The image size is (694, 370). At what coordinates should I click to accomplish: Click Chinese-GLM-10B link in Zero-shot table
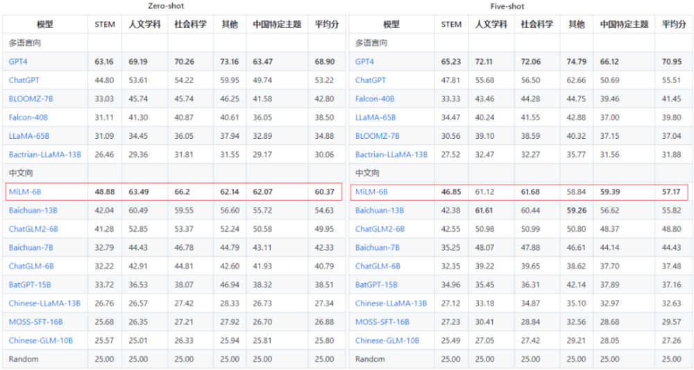point(41,340)
